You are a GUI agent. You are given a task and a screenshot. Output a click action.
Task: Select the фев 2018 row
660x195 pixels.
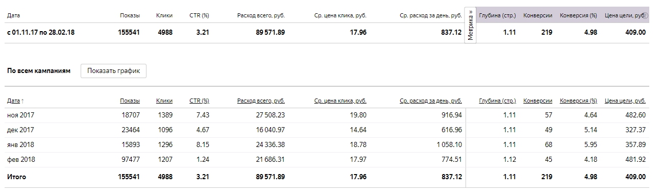(x=327, y=160)
